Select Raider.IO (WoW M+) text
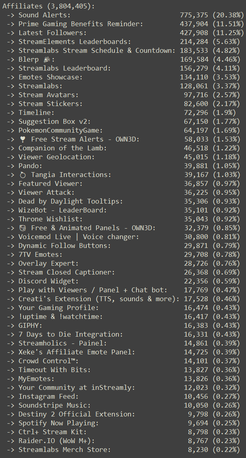 coord(57,441)
